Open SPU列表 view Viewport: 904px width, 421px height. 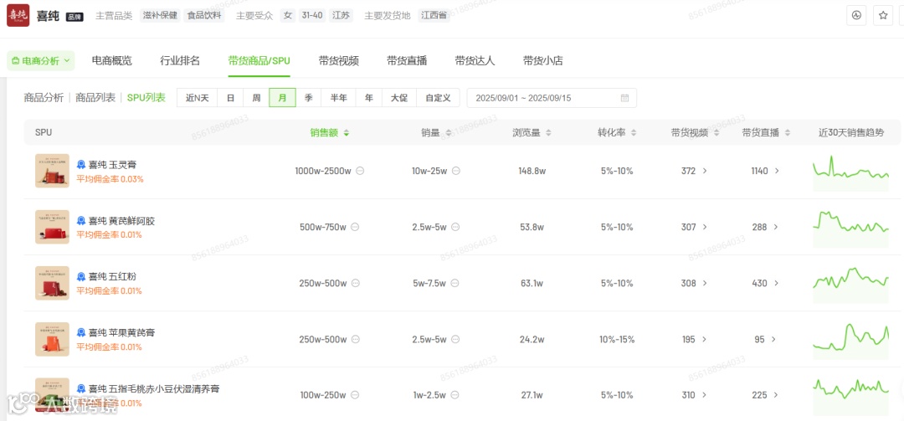146,98
